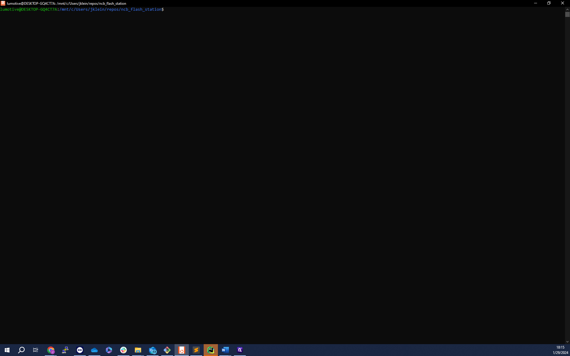The image size is (570, 356).
Task: Click the terminal window title text
Action: tap(66, 4)
